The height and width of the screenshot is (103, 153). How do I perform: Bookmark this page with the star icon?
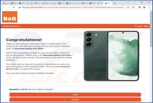133,7
